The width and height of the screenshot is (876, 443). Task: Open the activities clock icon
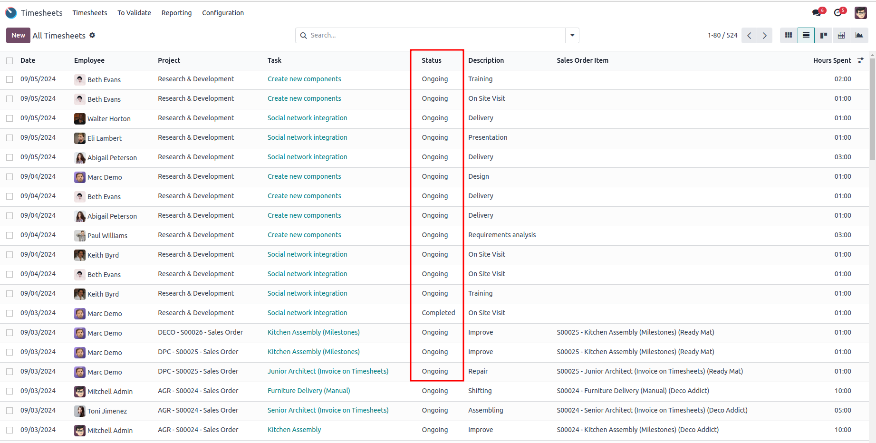[838, 13]
